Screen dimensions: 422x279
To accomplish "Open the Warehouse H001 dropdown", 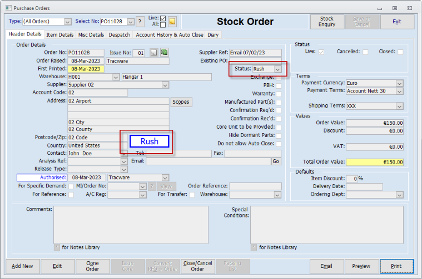I will click(116, 77).
